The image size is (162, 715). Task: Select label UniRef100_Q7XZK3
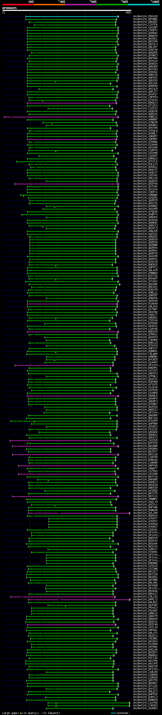pos(145,106)
